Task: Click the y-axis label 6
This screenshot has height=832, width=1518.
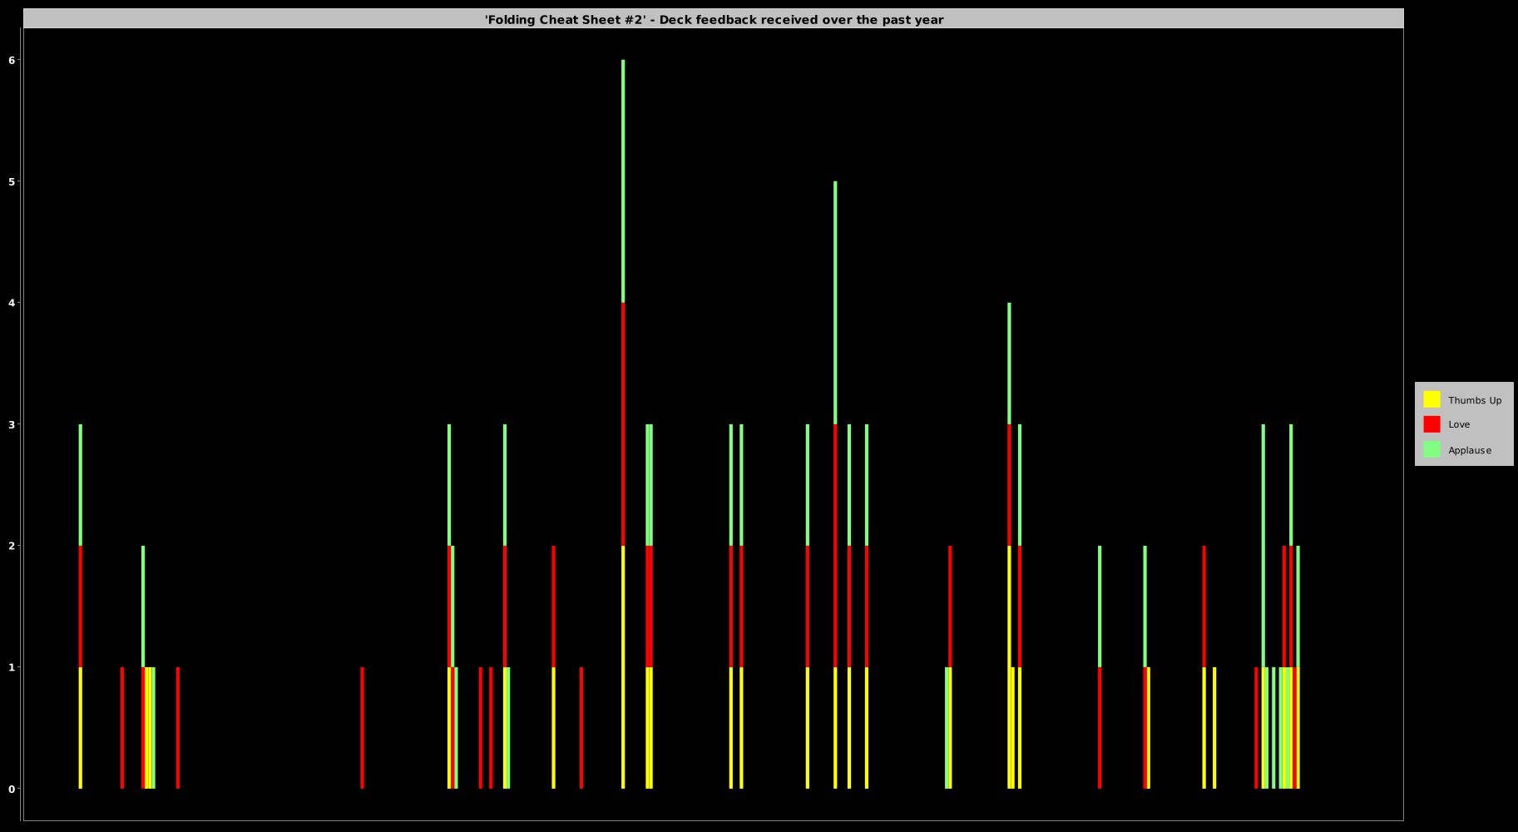Action: (x=12, y=60)
